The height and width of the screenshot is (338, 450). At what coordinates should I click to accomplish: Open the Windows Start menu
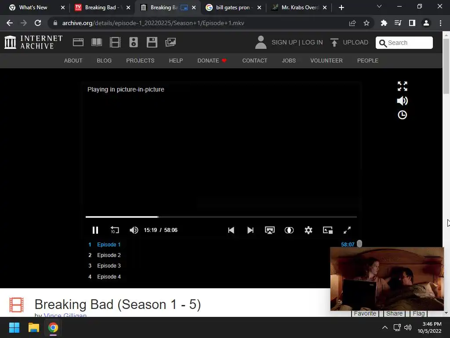pyautogui.click(x=14, y=327)
